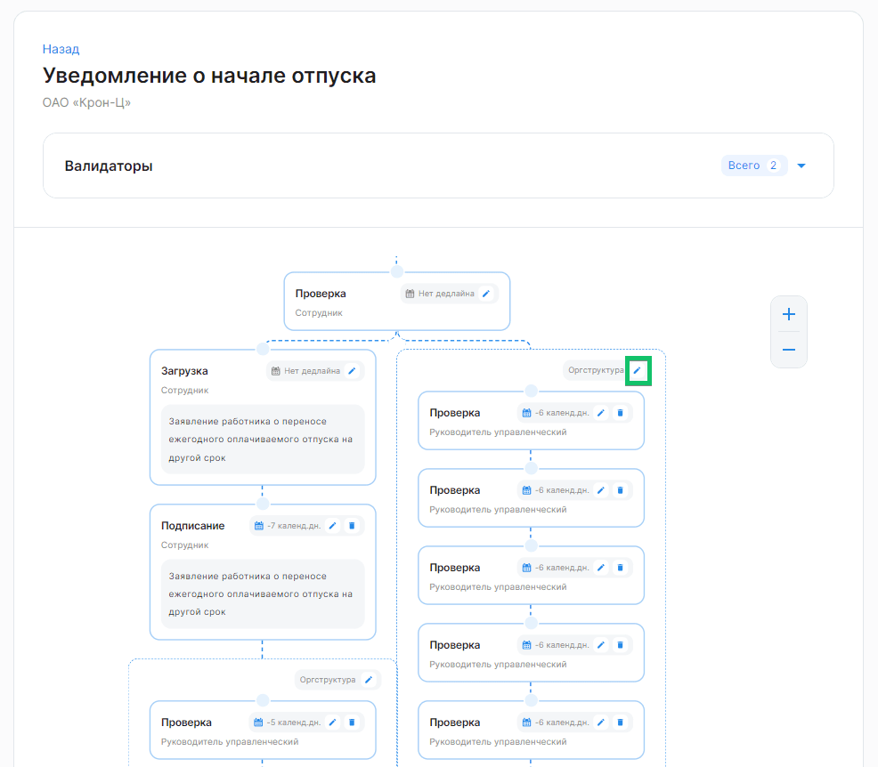
Task: Zoom in the workflow diagram with plus
Action: click(x=788, y=314)
